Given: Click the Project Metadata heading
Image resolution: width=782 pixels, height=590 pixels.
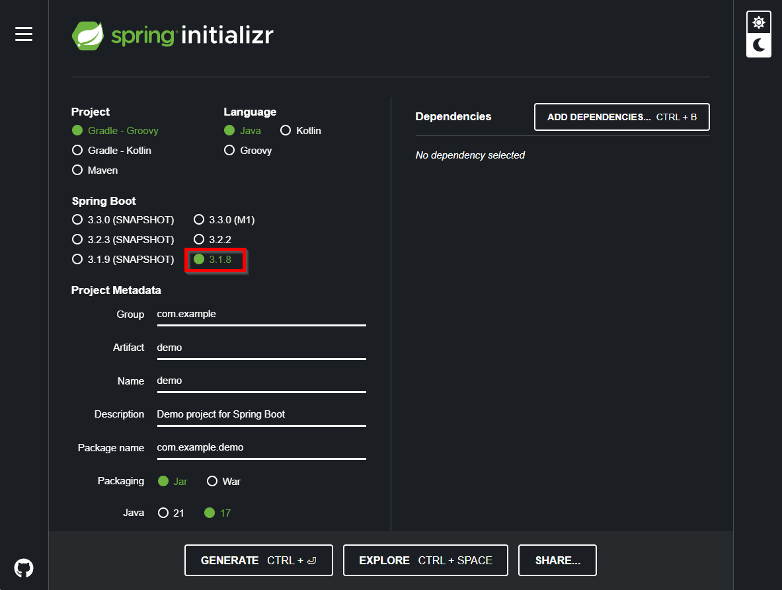Looking at the screenshot, I should 116,291.
